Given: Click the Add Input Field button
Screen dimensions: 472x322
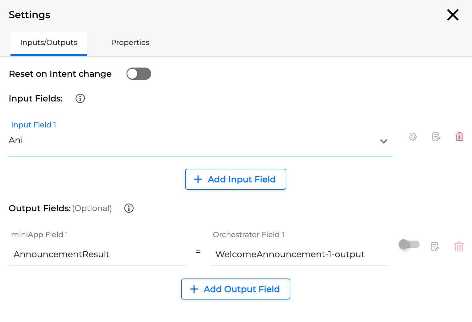Looking at the screenshot, I should [x=235, y=179].
